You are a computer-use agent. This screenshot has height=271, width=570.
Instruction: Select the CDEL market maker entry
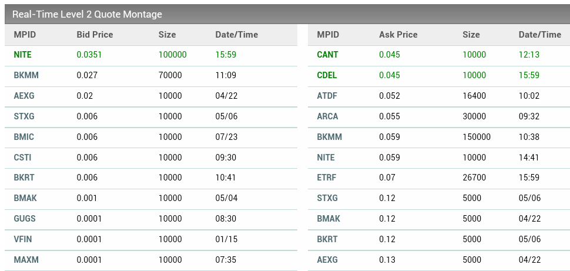(327, 75)
